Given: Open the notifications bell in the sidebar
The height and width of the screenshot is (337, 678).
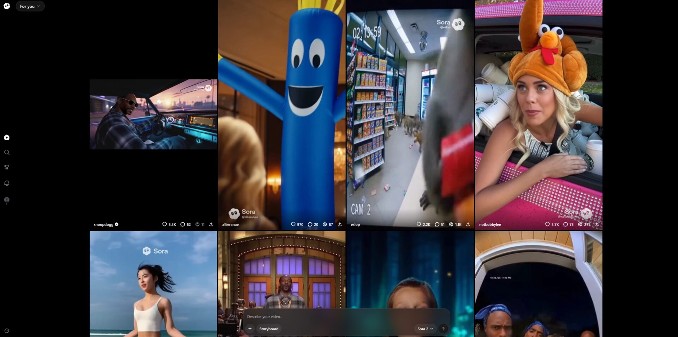Looking at the screenshot, I should point(7,183).
